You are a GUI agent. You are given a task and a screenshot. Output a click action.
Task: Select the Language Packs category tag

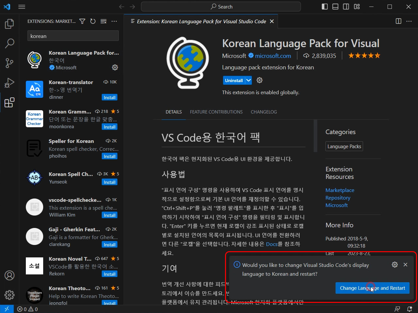[344, 146]
